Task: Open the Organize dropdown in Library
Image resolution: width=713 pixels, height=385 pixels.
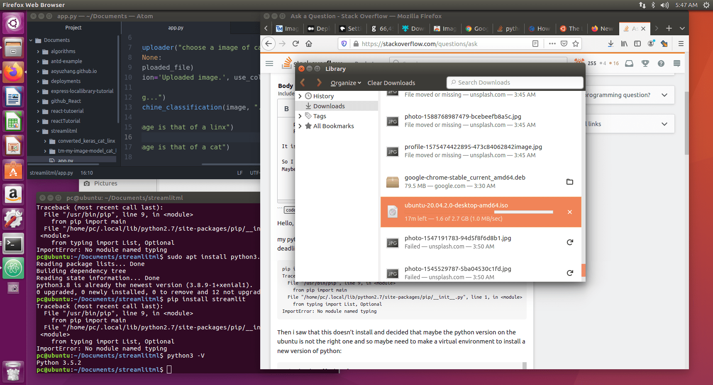Action: [x=346, y=83]
